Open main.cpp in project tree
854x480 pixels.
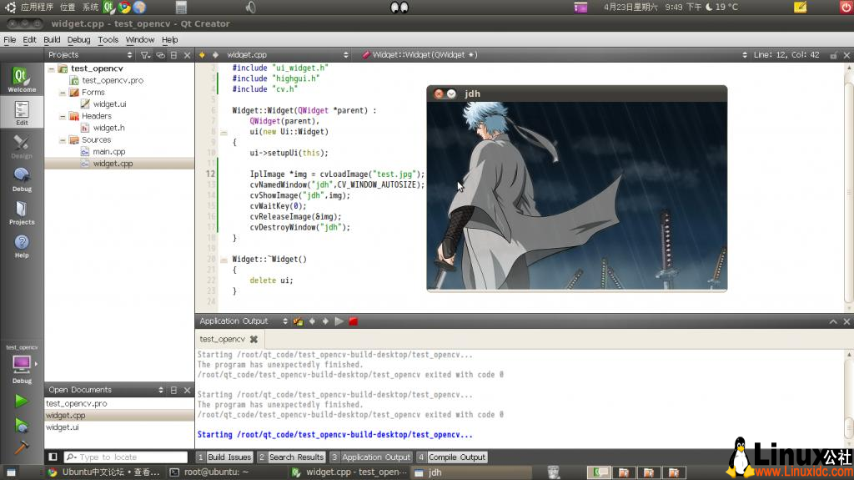(x=108, y=152)
